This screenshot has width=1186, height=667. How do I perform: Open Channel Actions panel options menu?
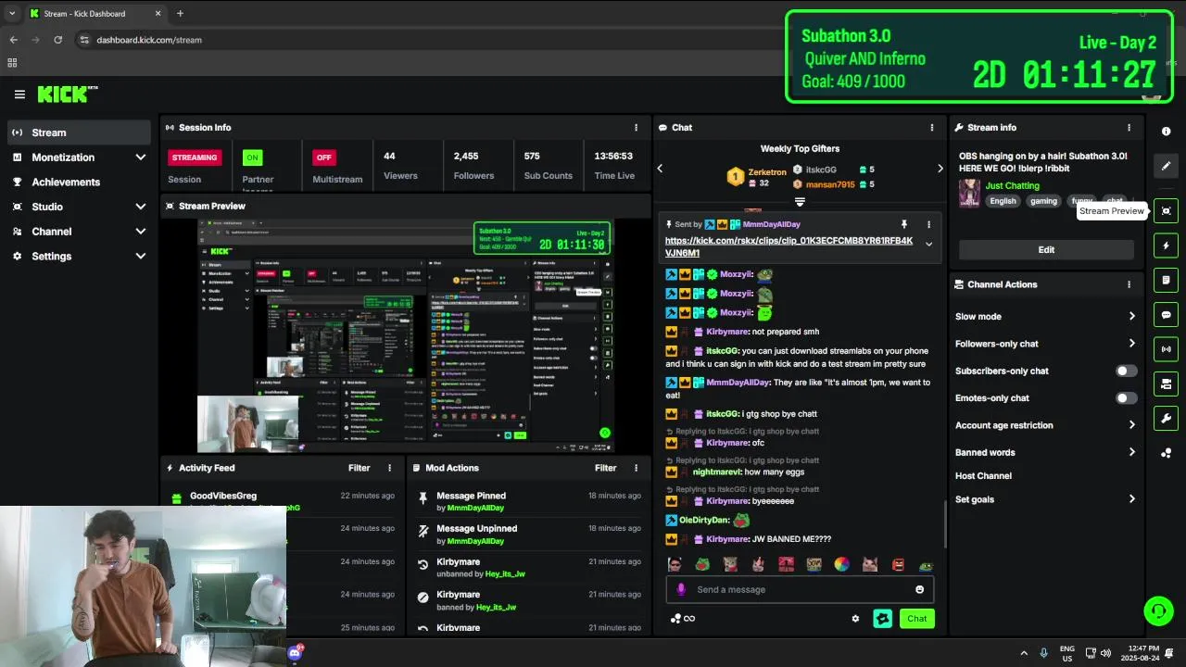click(x=1129, y=284)
